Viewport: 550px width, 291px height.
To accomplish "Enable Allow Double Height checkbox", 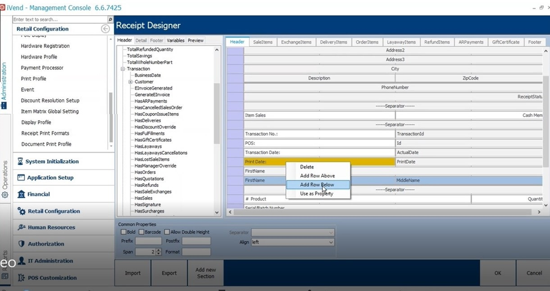I will 167,232.
